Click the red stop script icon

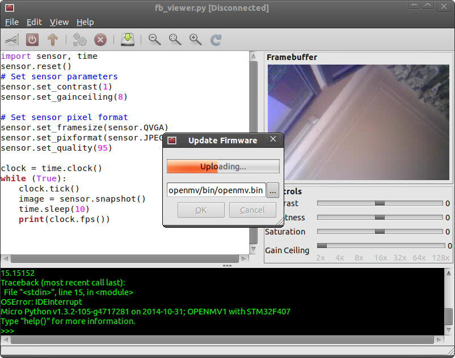coord(100,40)
